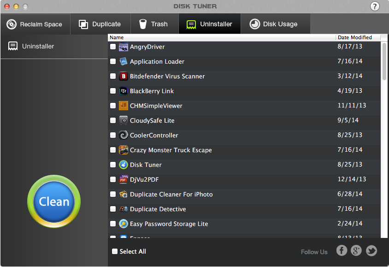Mark Easy Password Storage Lite checkbox
Screen dimensions: 389x267
pyautogui.click(x=113, y=224)
